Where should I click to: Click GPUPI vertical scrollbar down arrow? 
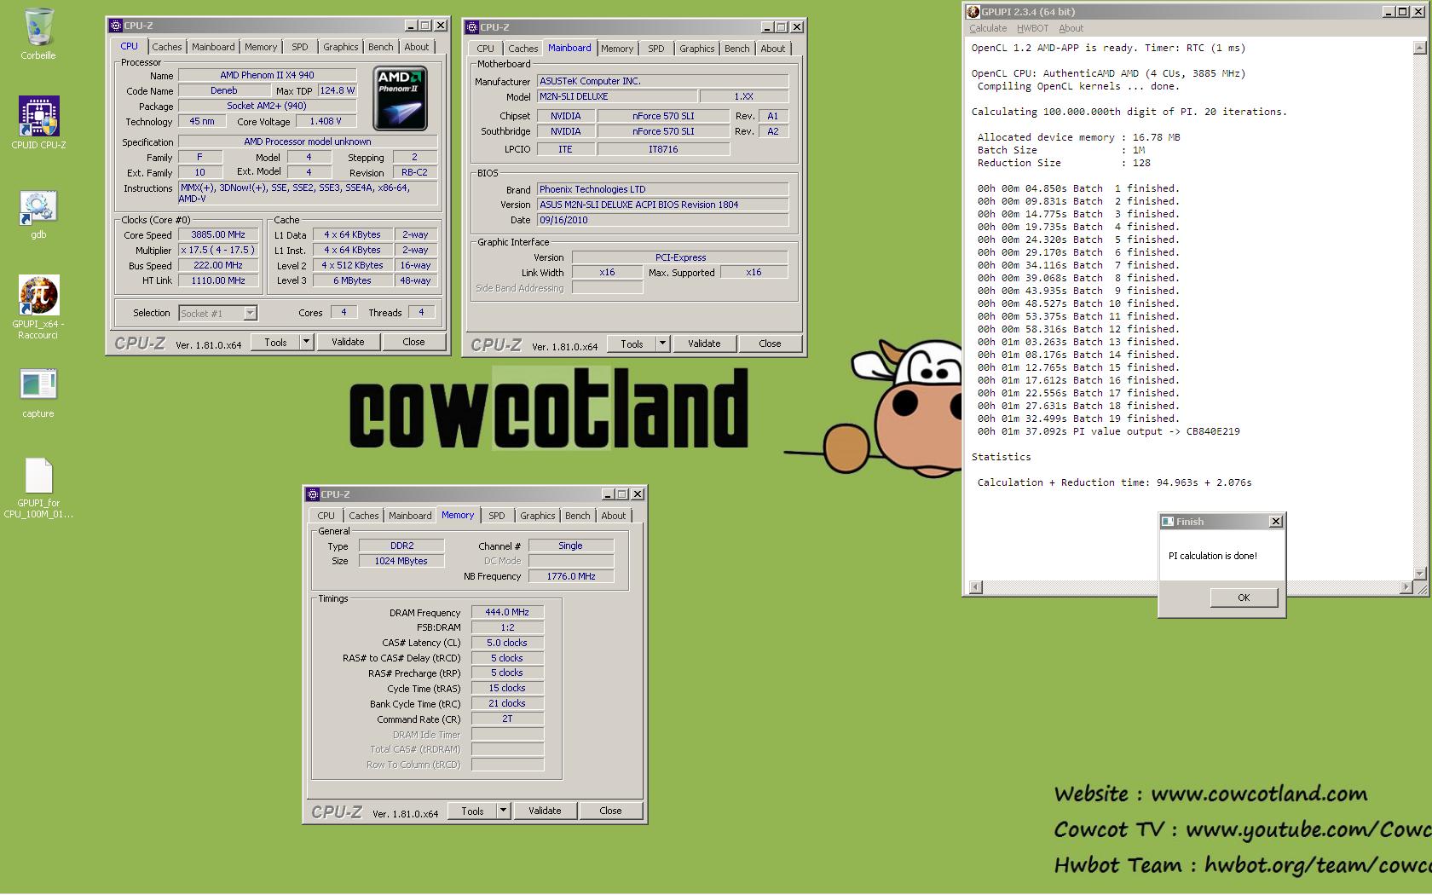[1419, 573]
